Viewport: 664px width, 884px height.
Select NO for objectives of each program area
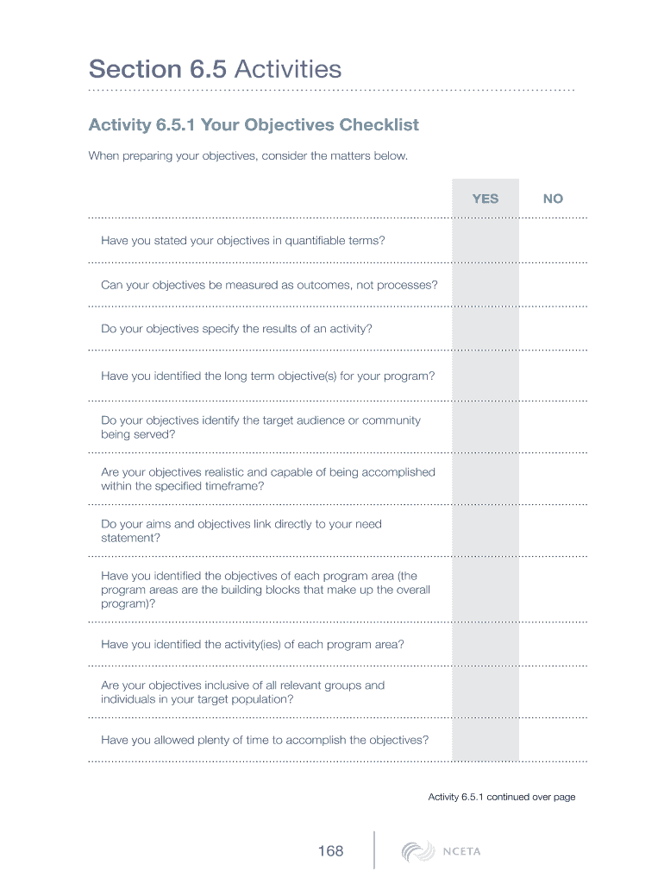[x=553, y=590]
